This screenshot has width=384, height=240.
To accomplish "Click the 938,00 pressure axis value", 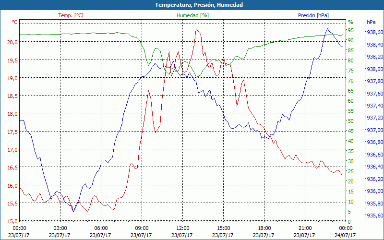I will tap(375, 69).
